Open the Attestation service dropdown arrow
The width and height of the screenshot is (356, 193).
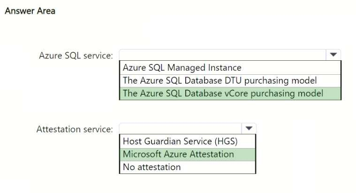[249, 128]
